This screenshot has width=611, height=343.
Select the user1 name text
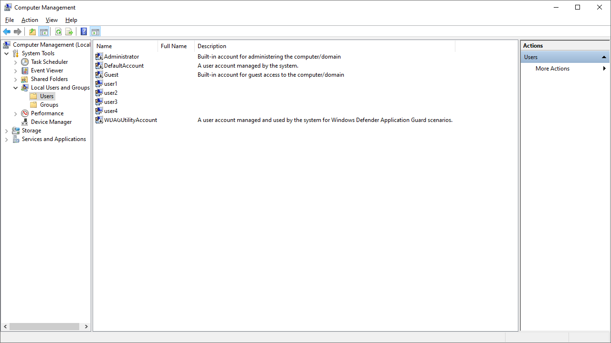pyautogui.click(x=111, y=83)
